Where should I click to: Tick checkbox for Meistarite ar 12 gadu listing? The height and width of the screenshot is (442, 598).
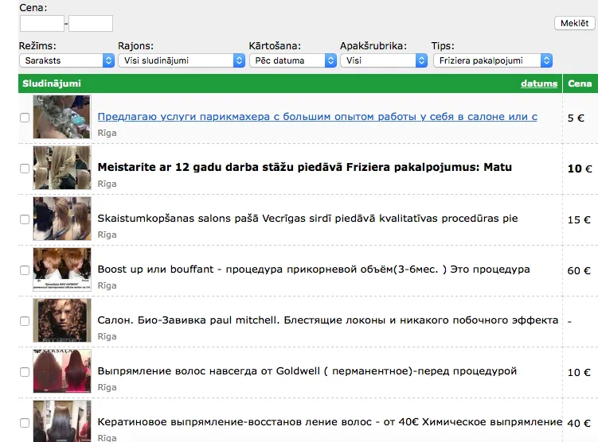(x=25, y=169)
